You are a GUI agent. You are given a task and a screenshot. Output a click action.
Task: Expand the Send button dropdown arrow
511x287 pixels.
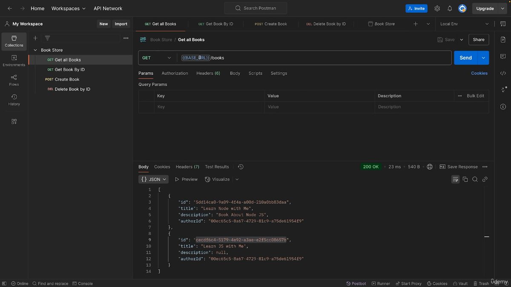pyautogui.click(x=483, y=58)
